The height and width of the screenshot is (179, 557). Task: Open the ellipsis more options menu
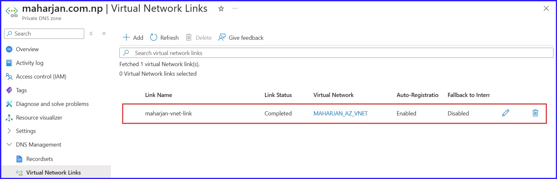click(x=235, y=9)
